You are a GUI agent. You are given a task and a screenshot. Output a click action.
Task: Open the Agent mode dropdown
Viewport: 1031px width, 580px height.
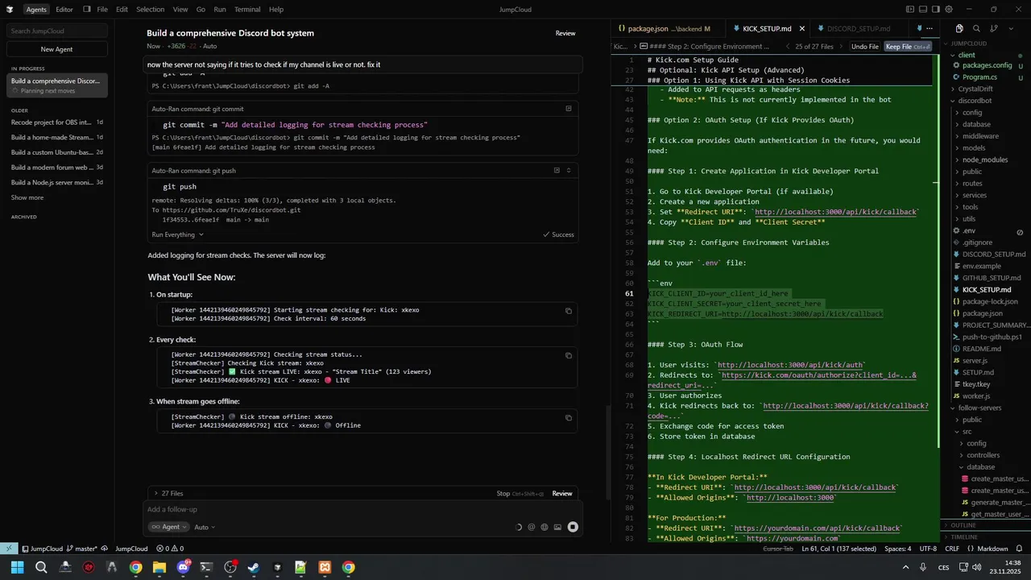tap(168, 527)
